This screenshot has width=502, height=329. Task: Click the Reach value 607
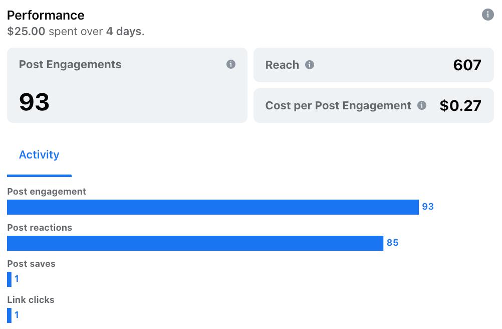[467, 65]
